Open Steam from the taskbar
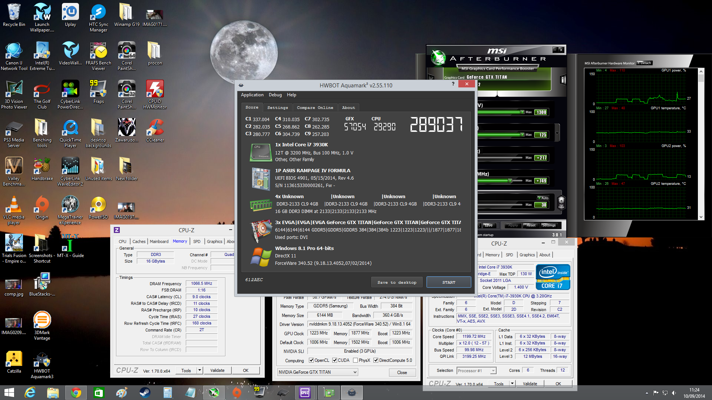The width and height of the screenshot is (712, 400). pos(145,392)
